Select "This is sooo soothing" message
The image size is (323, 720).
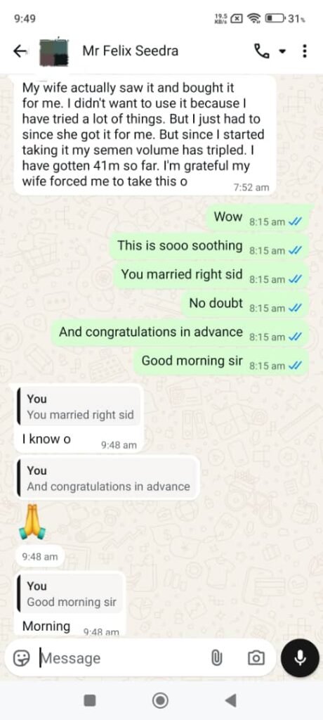(x=210, y=247)
